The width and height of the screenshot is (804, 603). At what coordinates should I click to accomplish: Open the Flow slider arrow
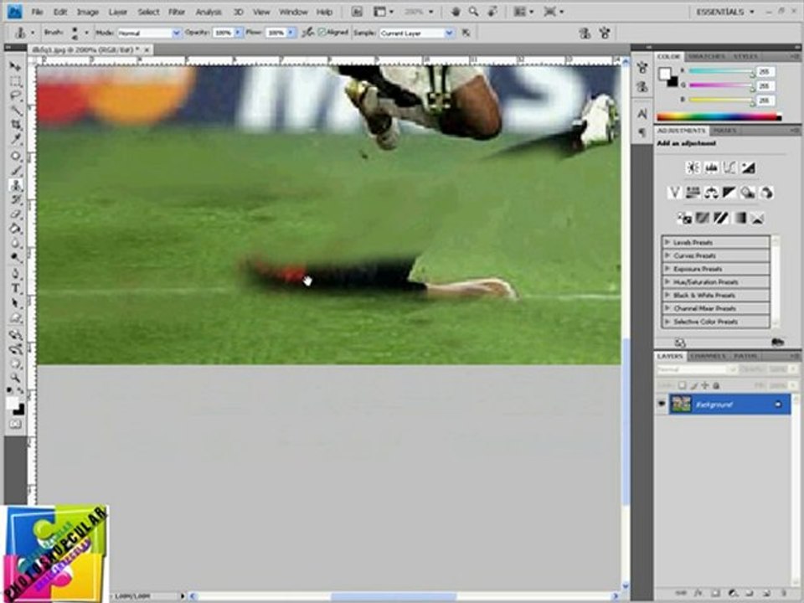[x=291, y=33]
